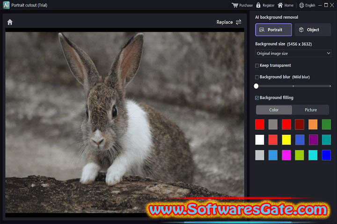Click the Replace swap arrows icon
The width and height of the screenshot is (337, 224).
coord(239,22)
